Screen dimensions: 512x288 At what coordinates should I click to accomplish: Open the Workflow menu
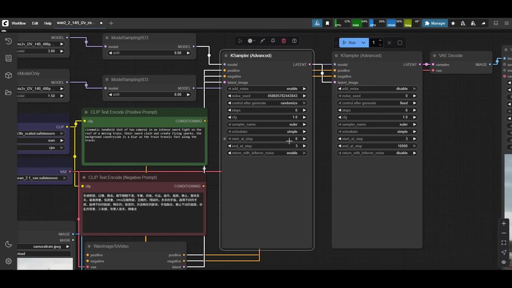tap(19, 23)
